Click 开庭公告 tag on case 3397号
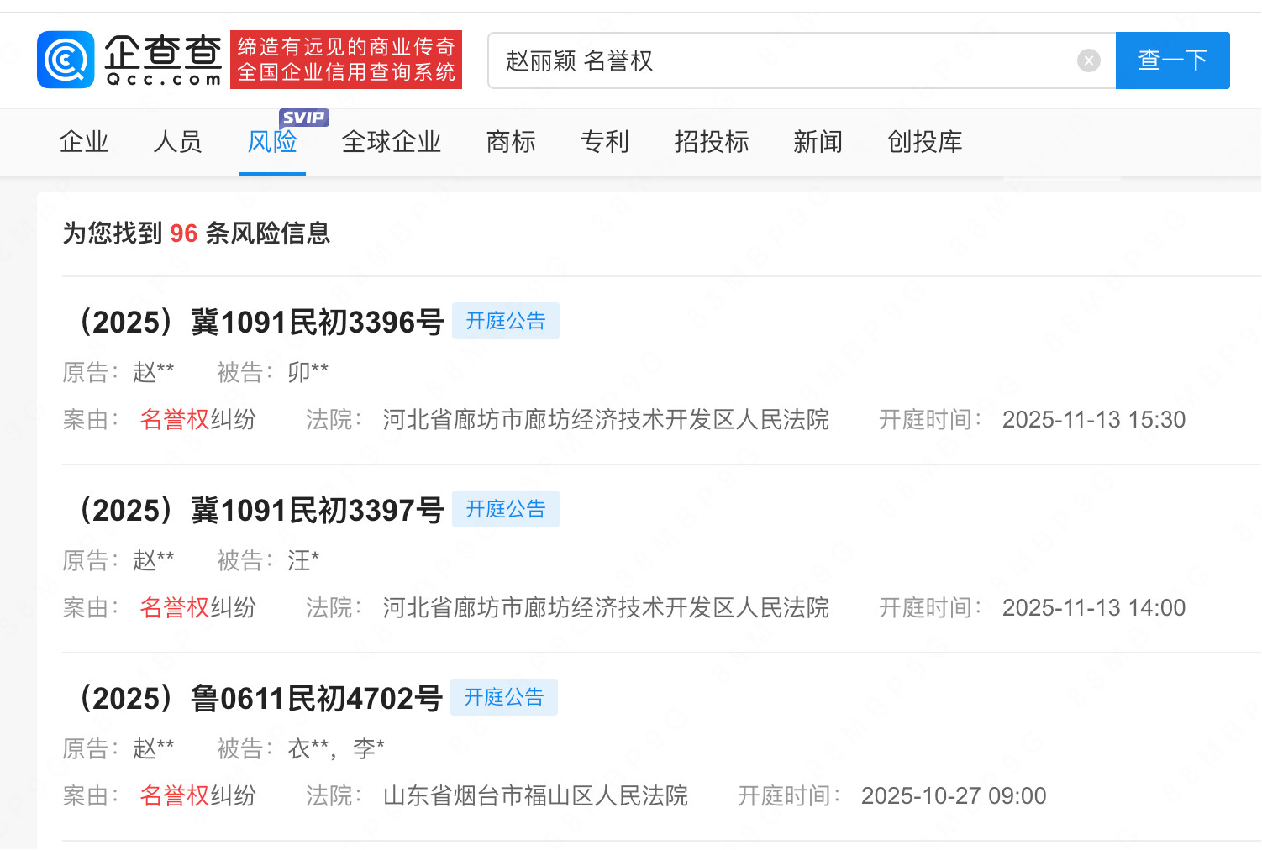Viewport: 1262px width, 850px height. [506, 509]
